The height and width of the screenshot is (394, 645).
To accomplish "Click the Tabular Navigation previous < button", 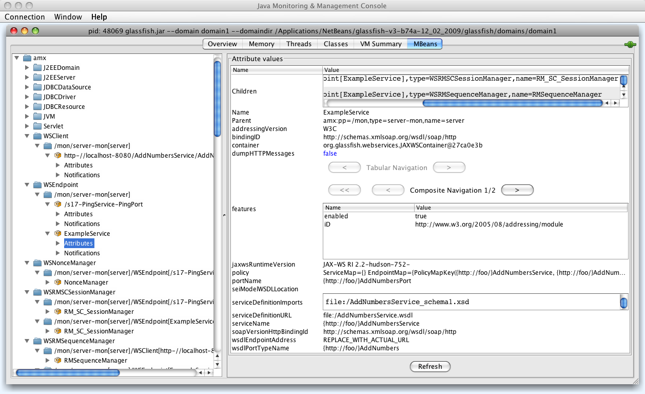I will (344, 167).
